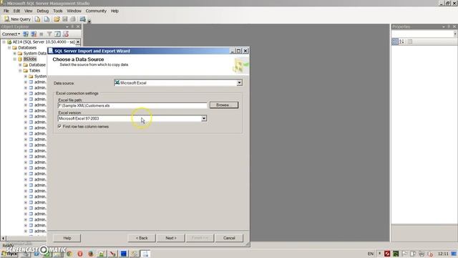Open the Edit menu
The height and width of the screenshot is (258, 458).
[x=16, y=11]
